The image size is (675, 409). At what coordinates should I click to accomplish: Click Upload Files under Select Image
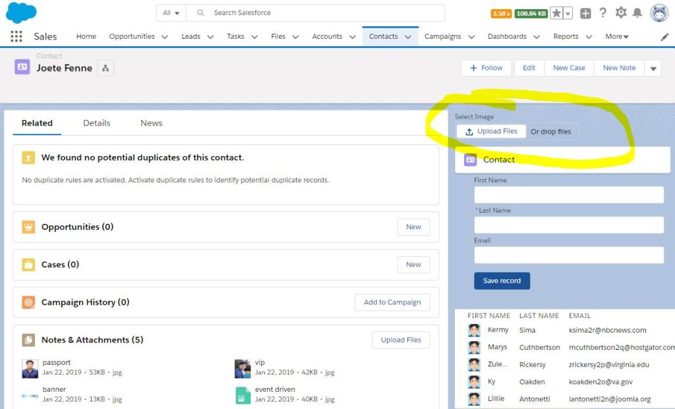pos(491,131)
